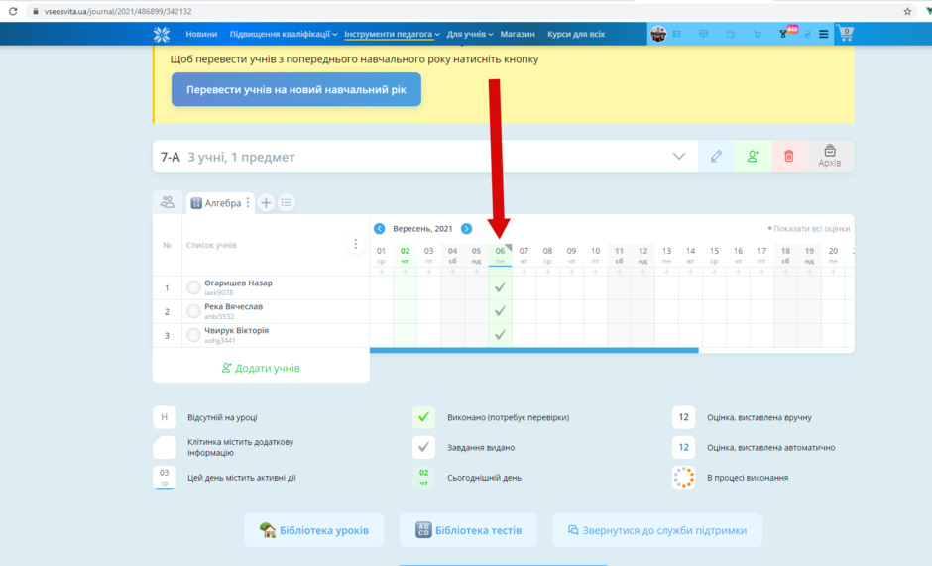Open the students group tab icon
Image resolution: width=932 pixels, height=566 pixels.
[x=168, y=202]
